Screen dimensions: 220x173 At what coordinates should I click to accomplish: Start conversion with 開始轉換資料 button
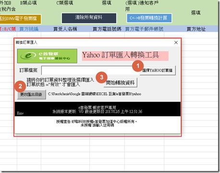(120, 83)
